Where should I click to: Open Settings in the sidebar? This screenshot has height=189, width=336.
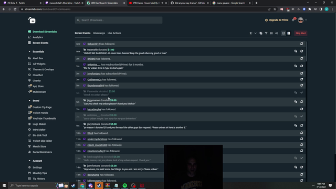[37, 167]
